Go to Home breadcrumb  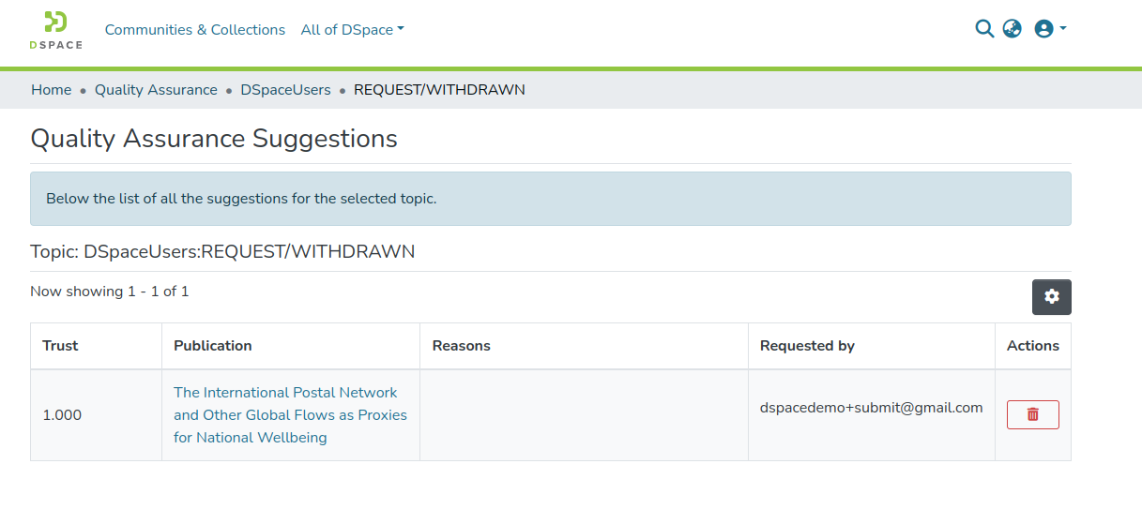[x=51, y=90]
